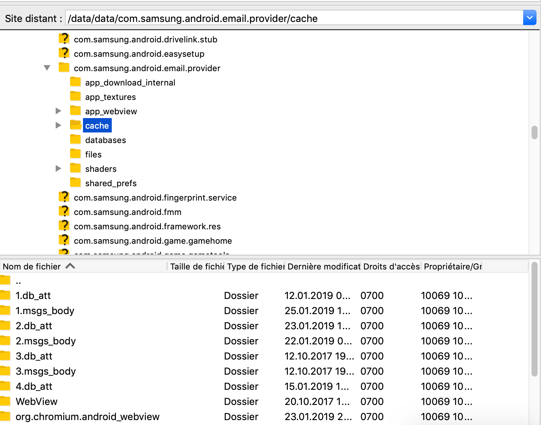The image size is (541, 425).
Task: Click the Taille de fichier column header
Action: click(x=195, y=266)
